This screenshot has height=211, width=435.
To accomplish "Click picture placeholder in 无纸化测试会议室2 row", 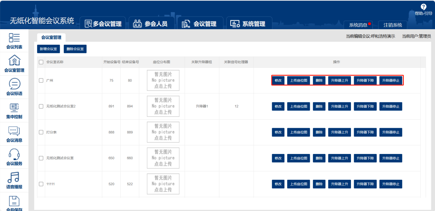I will (163, 106).
